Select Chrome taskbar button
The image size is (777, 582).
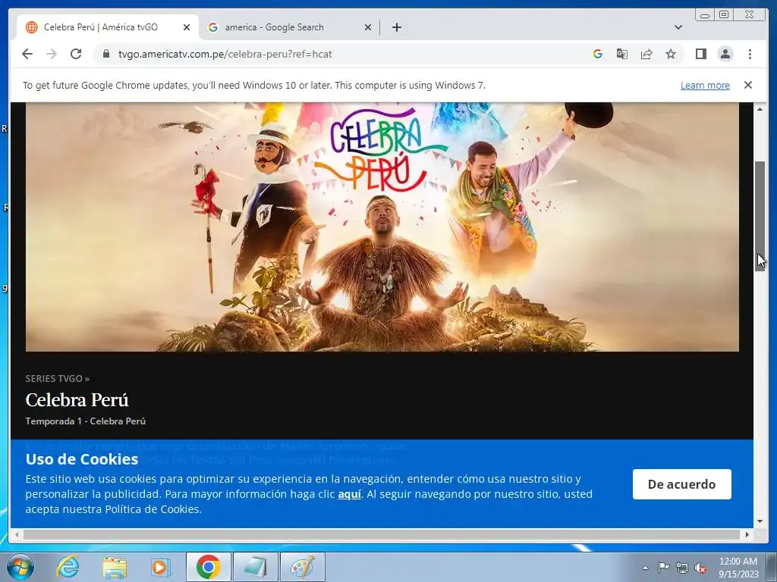[208, 567]
